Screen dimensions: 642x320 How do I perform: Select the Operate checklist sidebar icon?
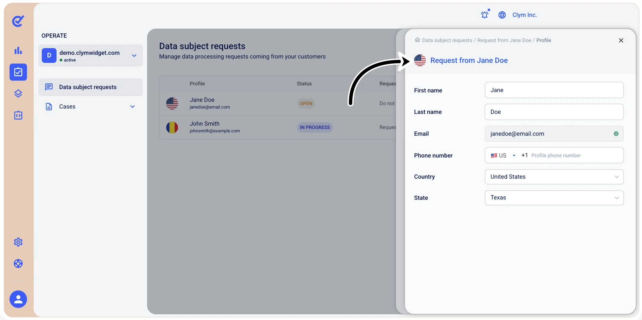18,72
